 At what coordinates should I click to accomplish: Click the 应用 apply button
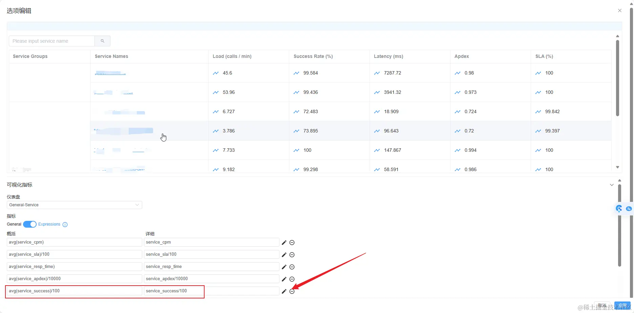click(x=622, y=306)
